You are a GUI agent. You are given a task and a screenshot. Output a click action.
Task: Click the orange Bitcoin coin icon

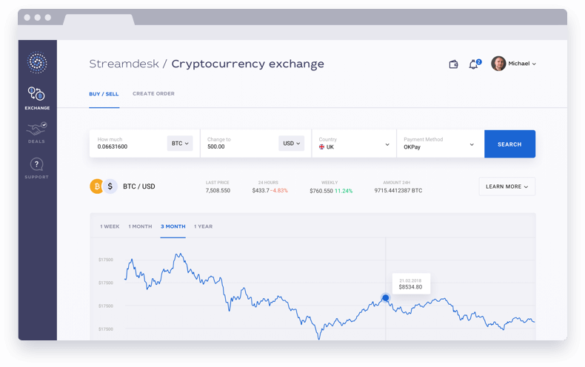[x=96, y=186]
